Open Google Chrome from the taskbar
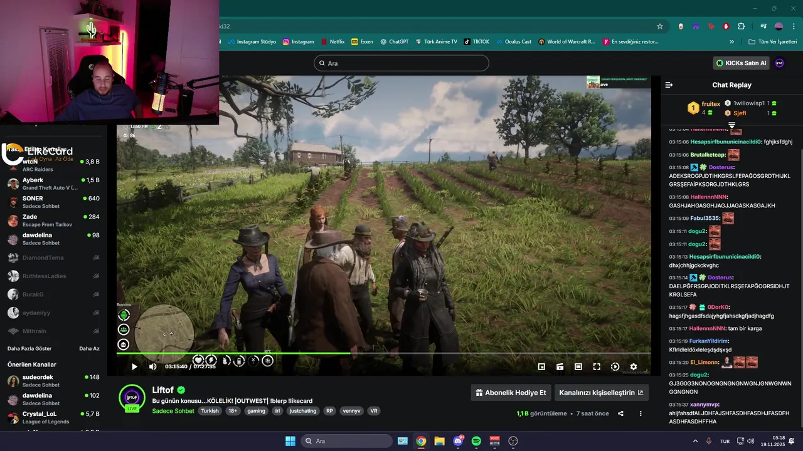This screenshot has height=451, width=803. [x=421, y=441]
